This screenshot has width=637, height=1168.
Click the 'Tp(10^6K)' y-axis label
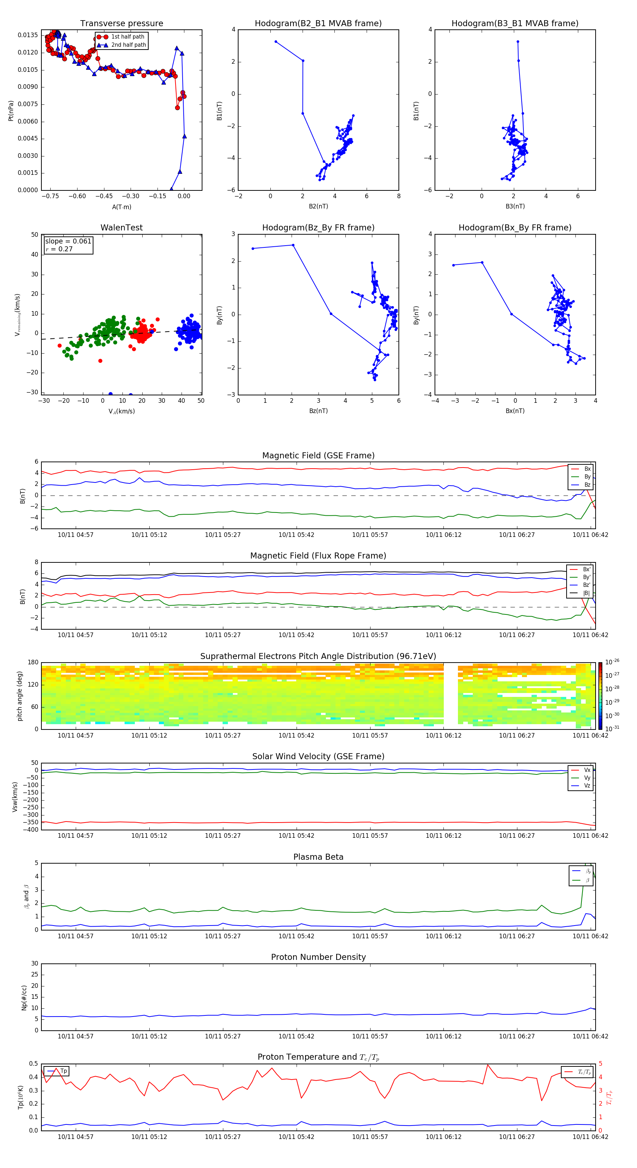[x=21, y=1097]
